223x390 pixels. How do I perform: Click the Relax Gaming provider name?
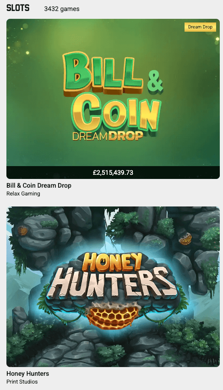(23, 194)
